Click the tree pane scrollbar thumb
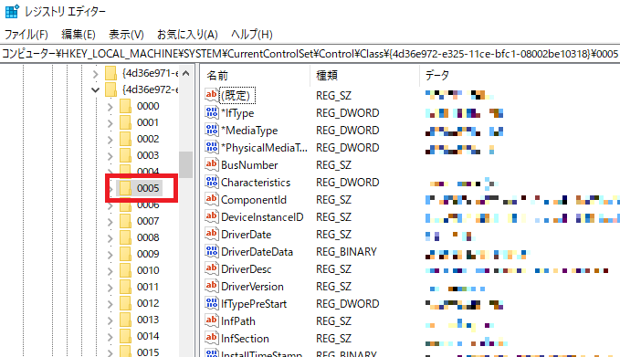Viewport: 620px width, 357px height. point(186,164)
